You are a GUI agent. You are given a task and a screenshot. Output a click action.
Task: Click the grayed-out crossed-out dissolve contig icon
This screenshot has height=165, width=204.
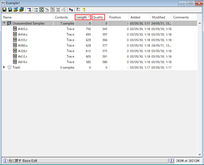click(58, 10)
